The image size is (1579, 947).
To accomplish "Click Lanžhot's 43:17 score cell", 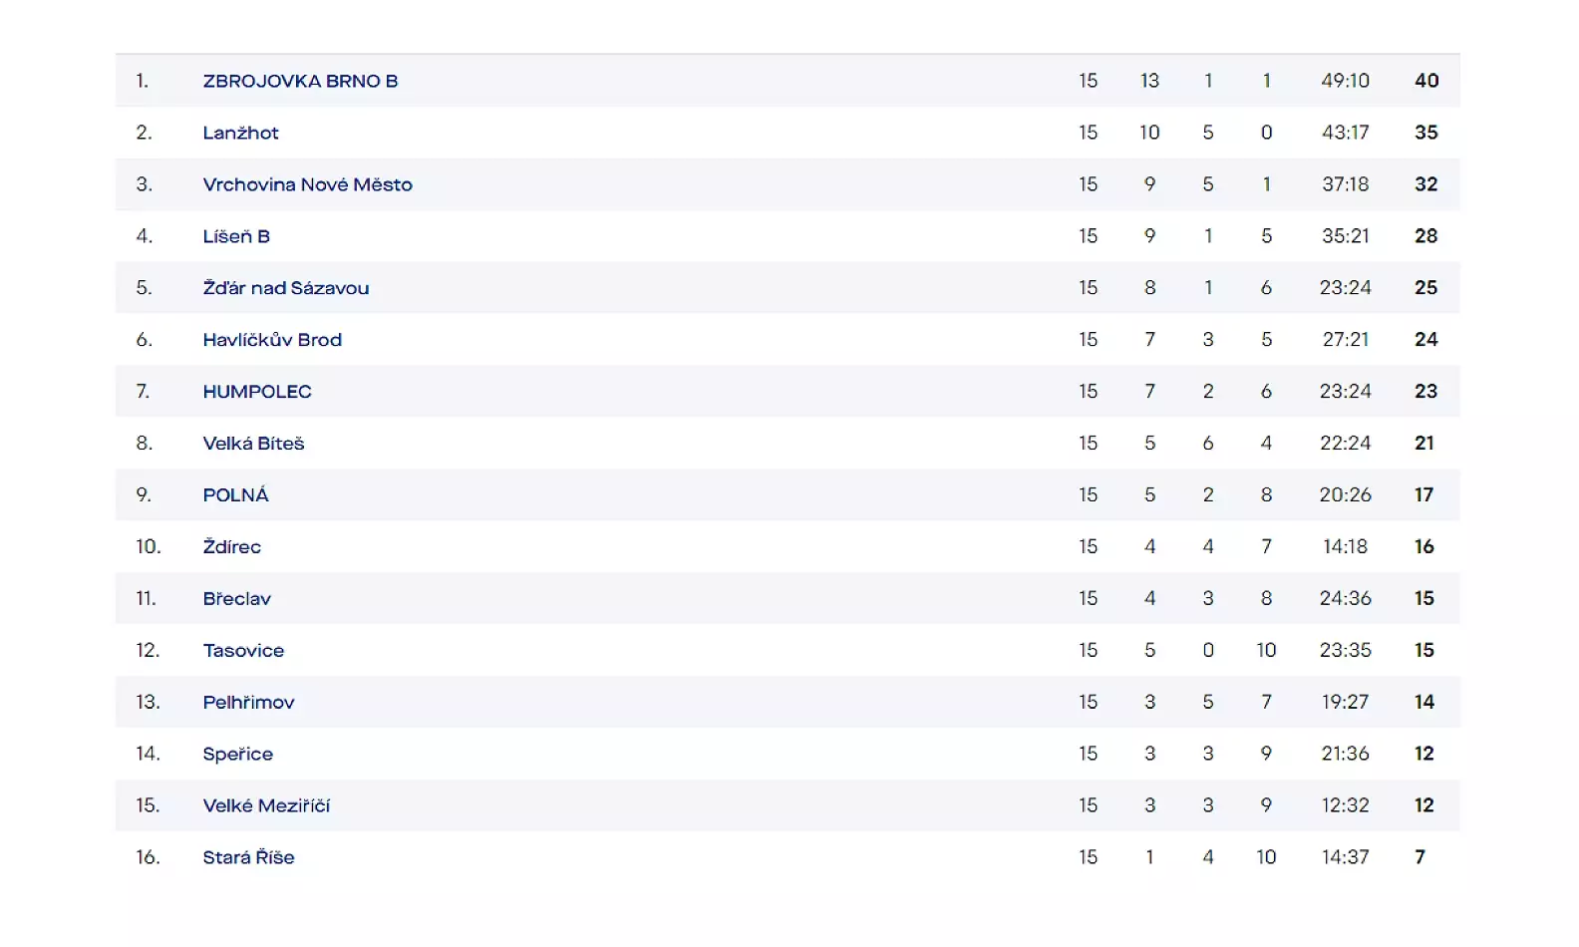I will point(1345,133).
